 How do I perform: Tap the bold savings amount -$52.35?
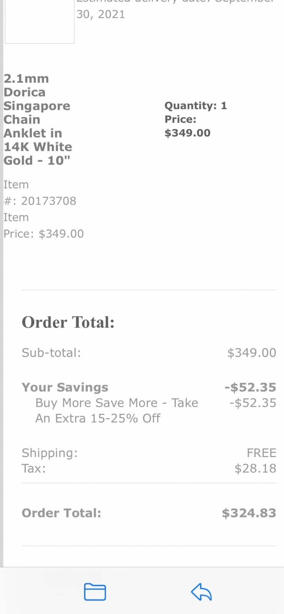[250, 387]
